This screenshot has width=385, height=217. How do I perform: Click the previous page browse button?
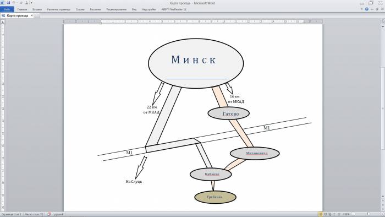tap(383, 200)
